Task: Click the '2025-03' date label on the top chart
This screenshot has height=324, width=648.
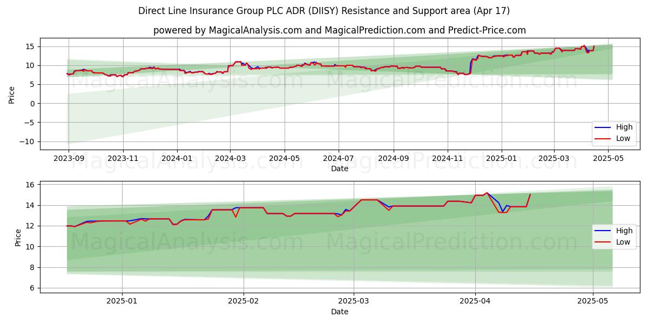Action: pos(554,160)
